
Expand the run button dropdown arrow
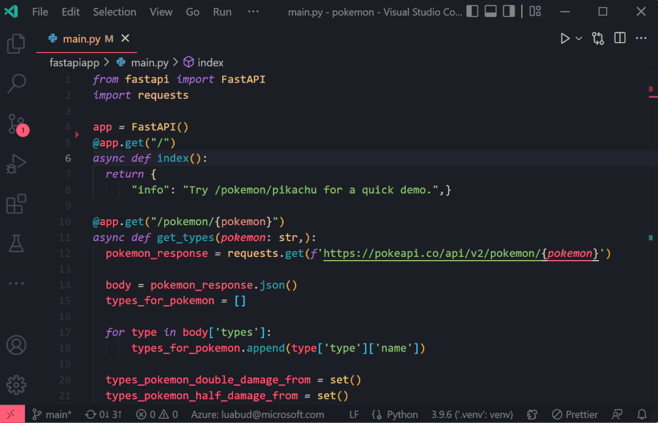click(579, 38)
